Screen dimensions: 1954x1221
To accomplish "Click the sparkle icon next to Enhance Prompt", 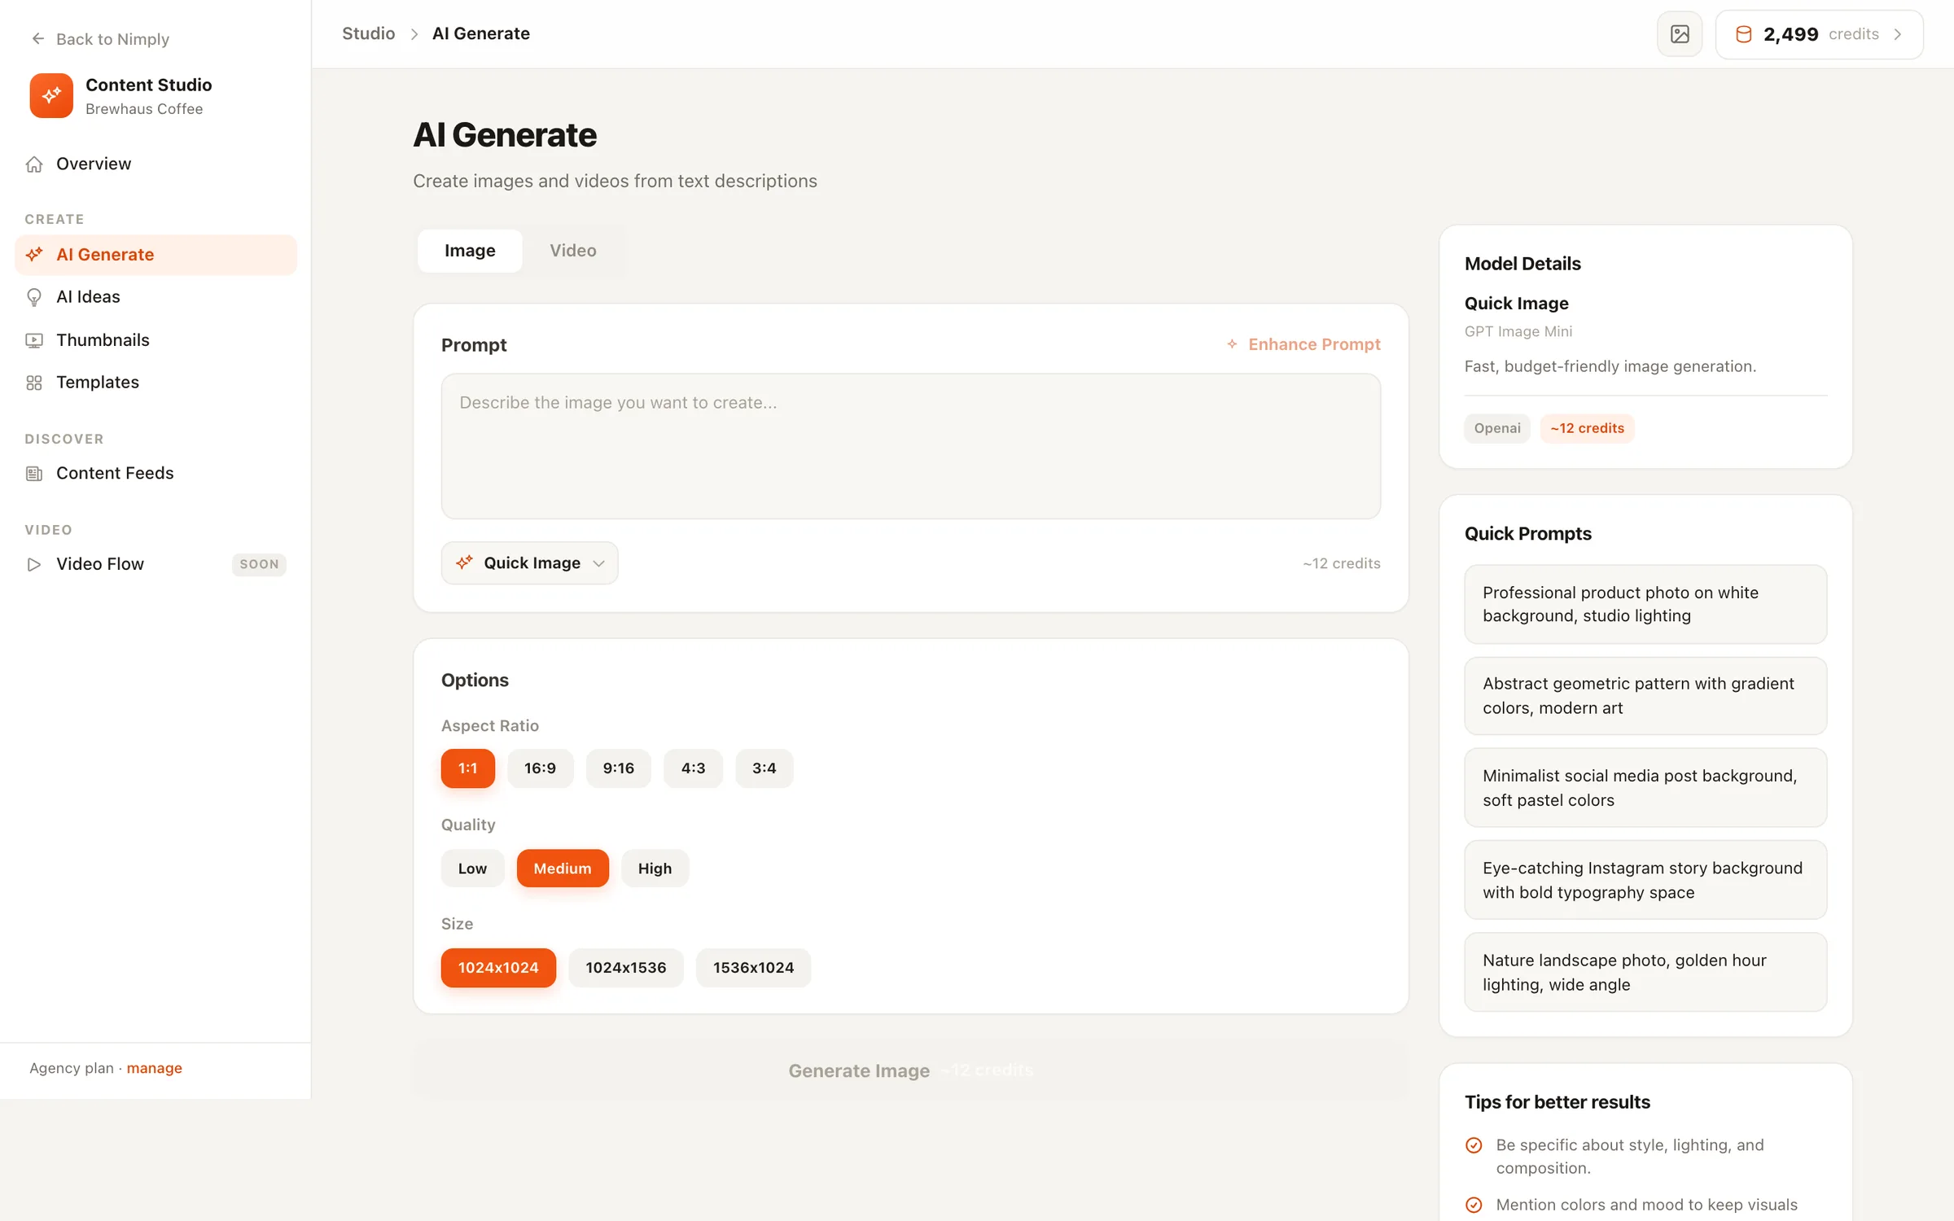I will tap(1232, 344).
